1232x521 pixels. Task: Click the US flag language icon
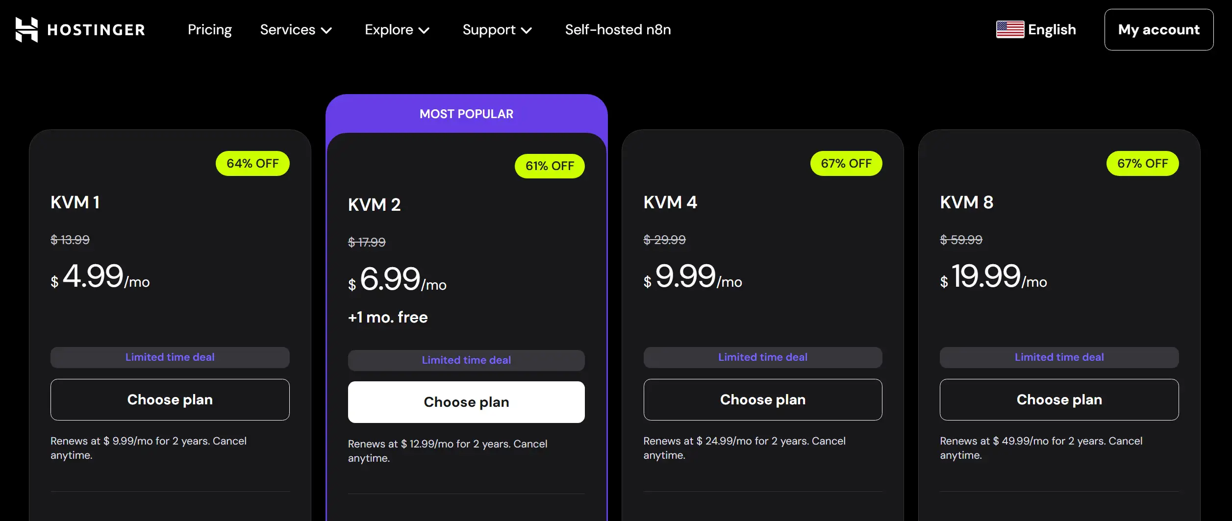coord(1009,29)
